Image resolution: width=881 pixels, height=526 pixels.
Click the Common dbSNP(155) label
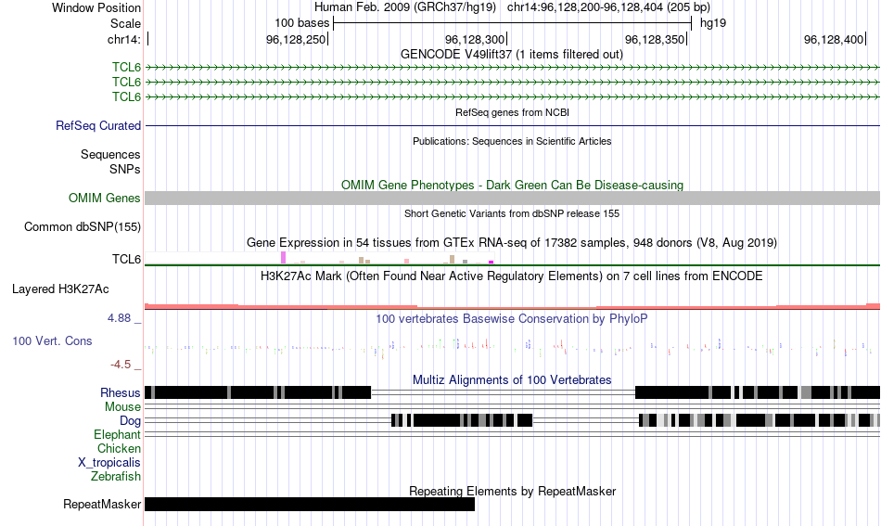click(x=82, y=227)
